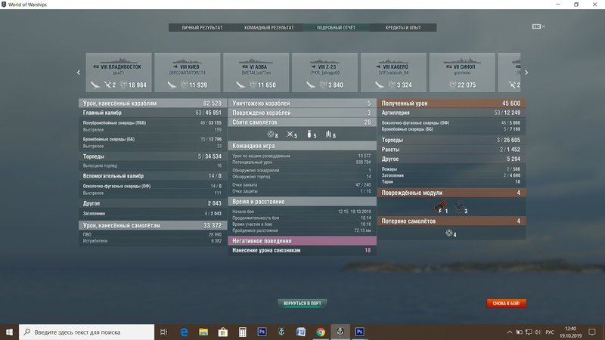This screenshot has height=340, width=605.
Task: Click the Артиллерия received damage row
Action: [x=451, y=113]
